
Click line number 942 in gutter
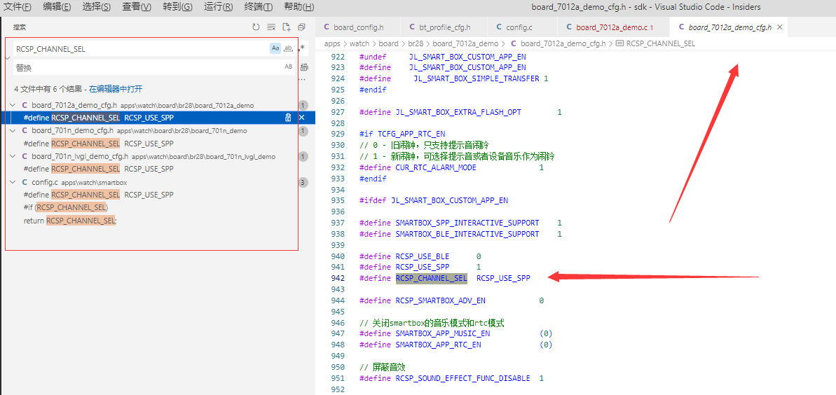338,278
